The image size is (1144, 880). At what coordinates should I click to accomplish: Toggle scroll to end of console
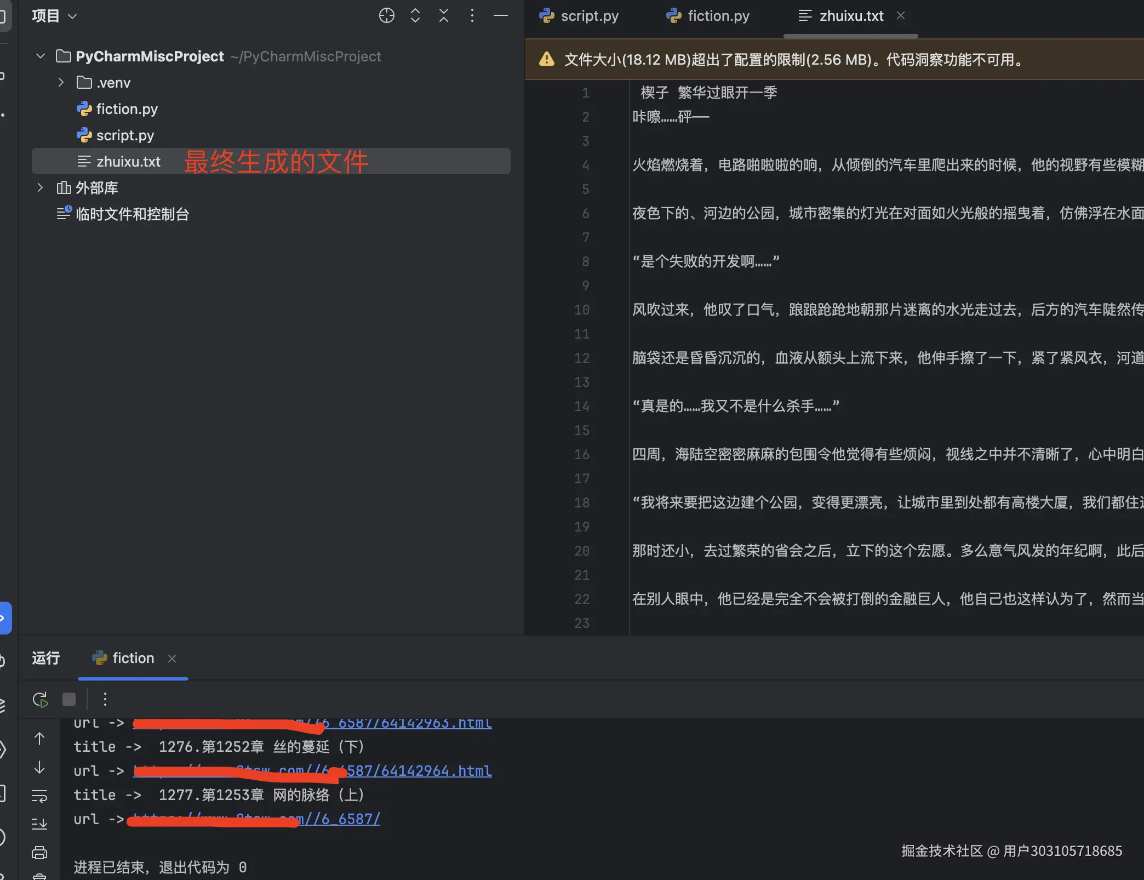pos(39,824)
